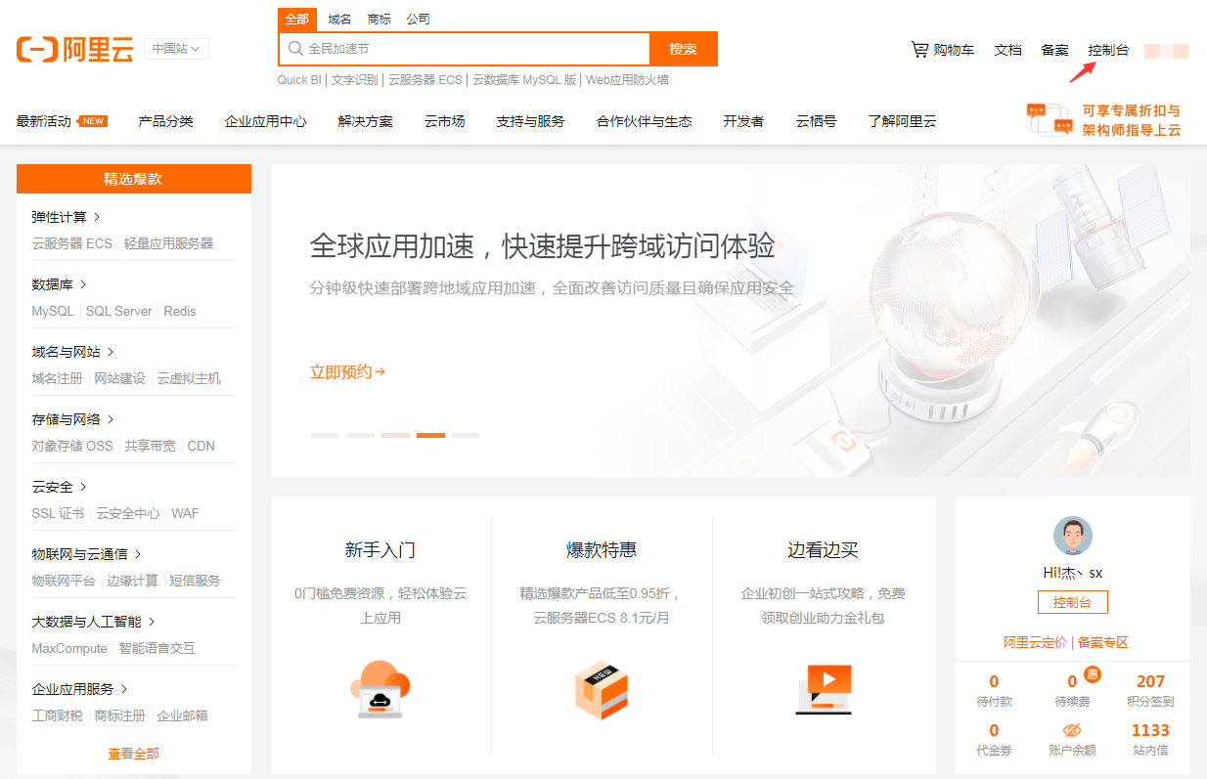
Task: Toggle the 账户余额 hidden-eye icon
Action: (1072, 730)
